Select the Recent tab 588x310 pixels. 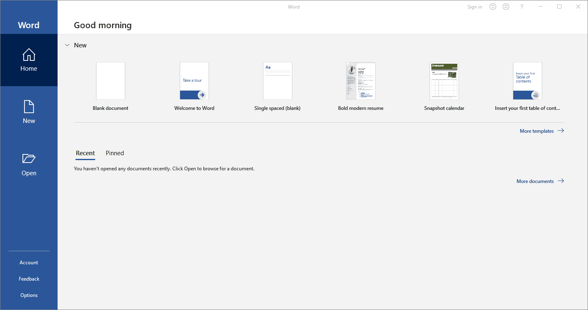point(85,153)
